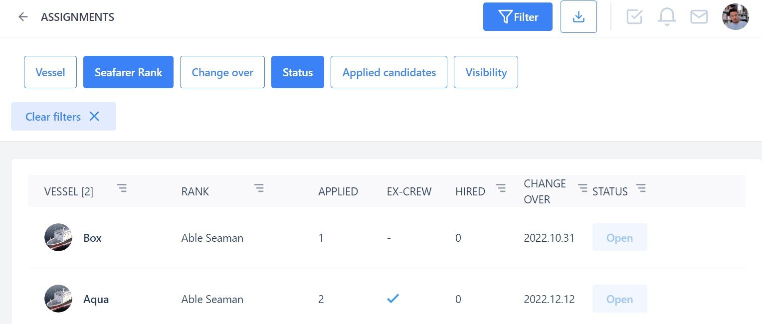Click the VESSEL [2] column header
Viewport: 762px width, 324px height.
click(x=69, y=191)
